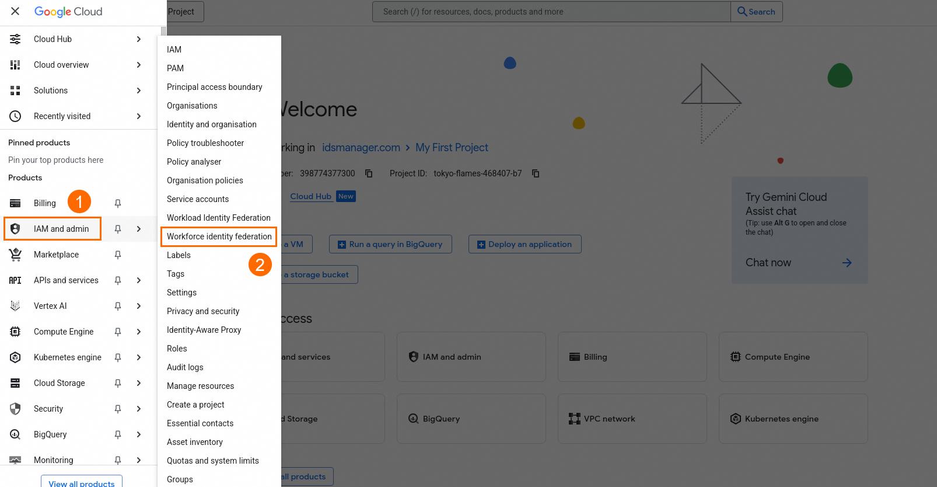This screenshot has height=487, width=937.
Task: Open the idsmanager.com organisation link
Action: [x=361, y=148]
